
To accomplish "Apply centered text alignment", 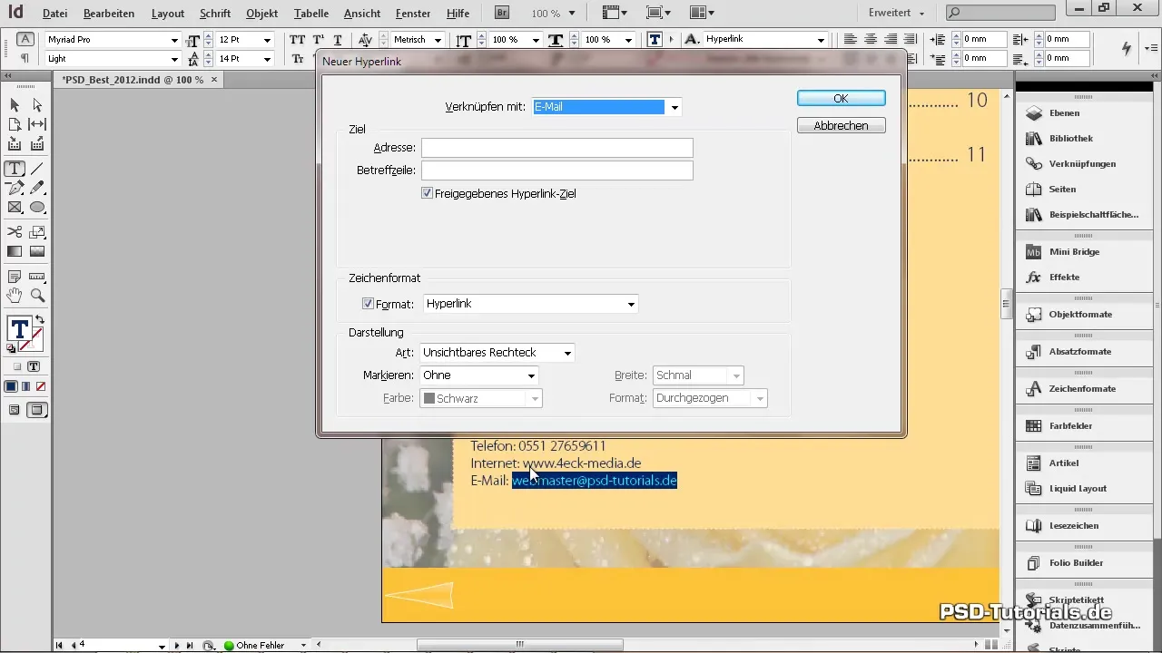I will (871, 40).
